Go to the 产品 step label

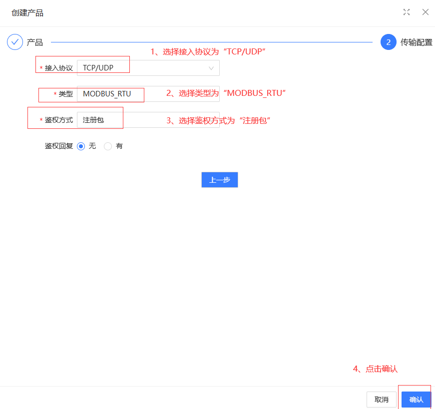point(35,42)
